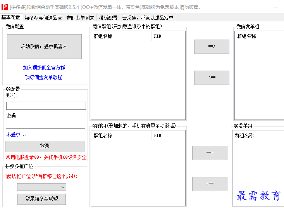284x208 pixels.
Task: Click 群组名称 header in QQ群组 list
Action: pyautogui.click(x=121, y=135)
